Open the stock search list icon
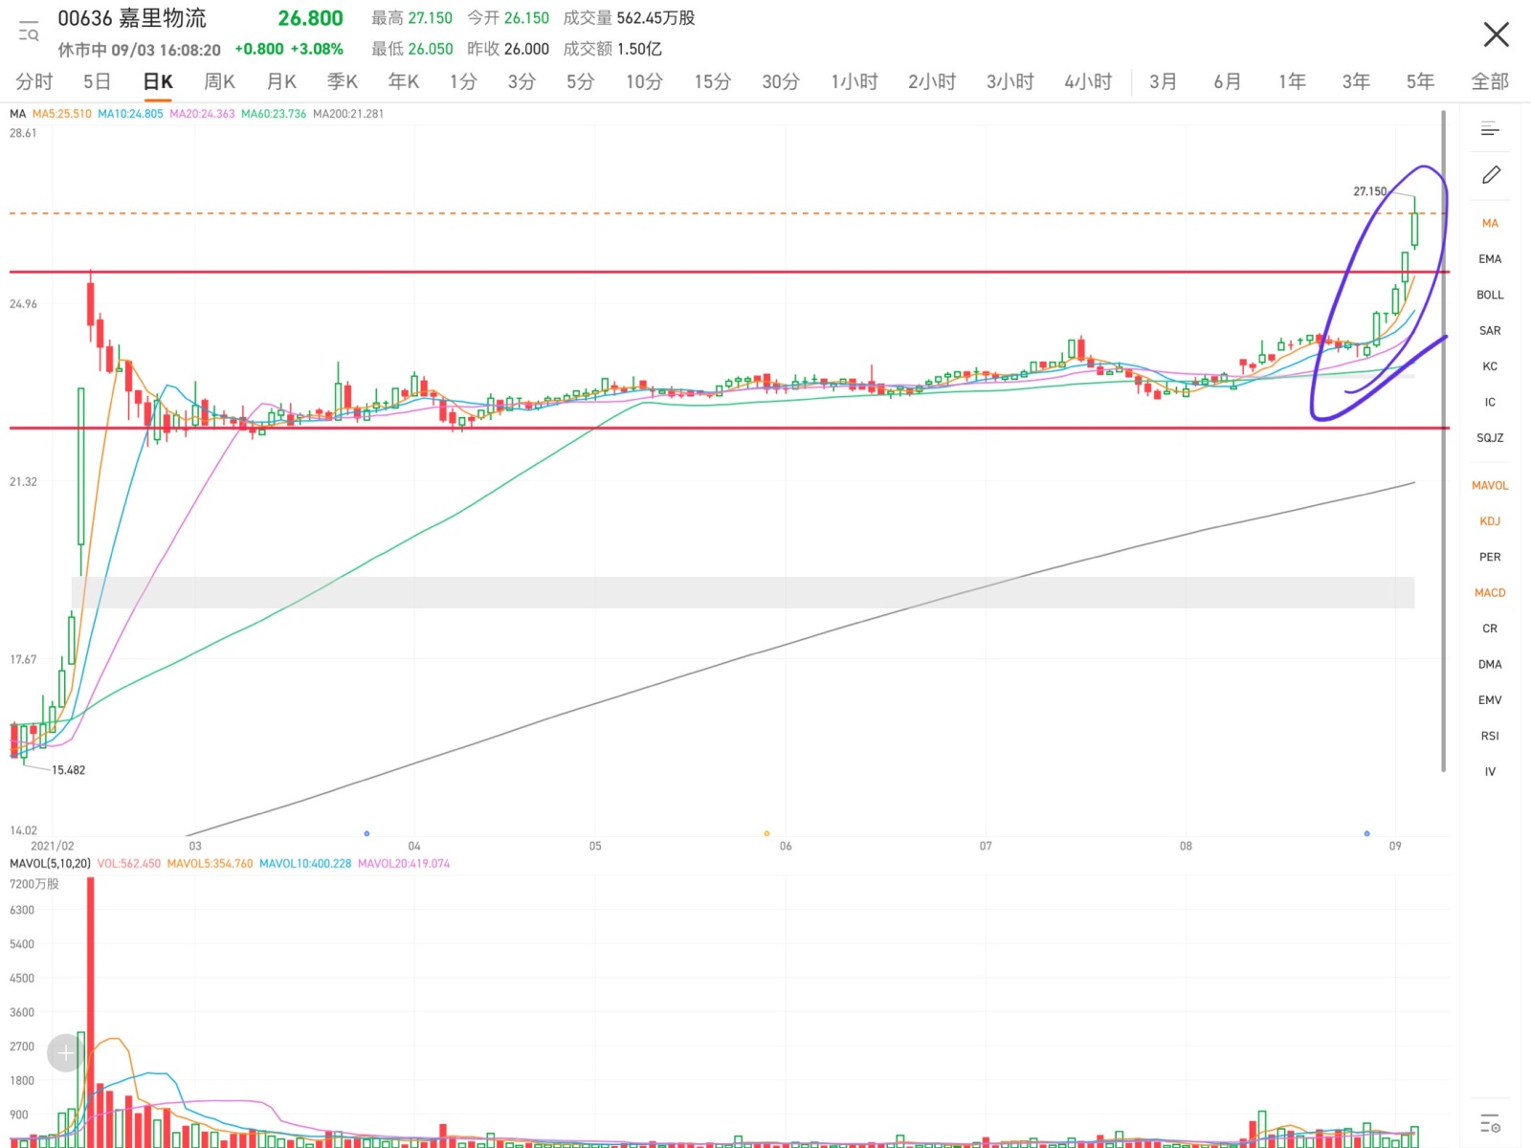Viewport: 1531px width, 1148px height. point(29,33)
